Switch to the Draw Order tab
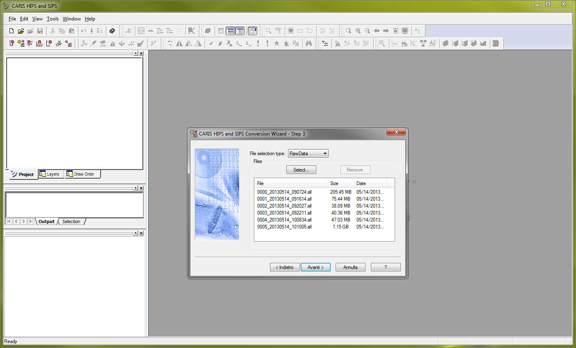Screen dimensions: 576x348 point(82,174)
